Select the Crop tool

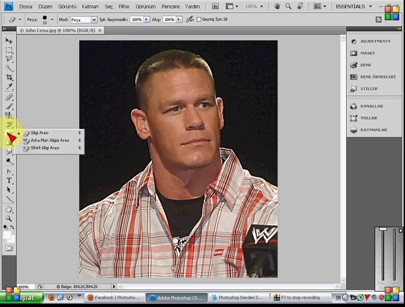[9, 77]
